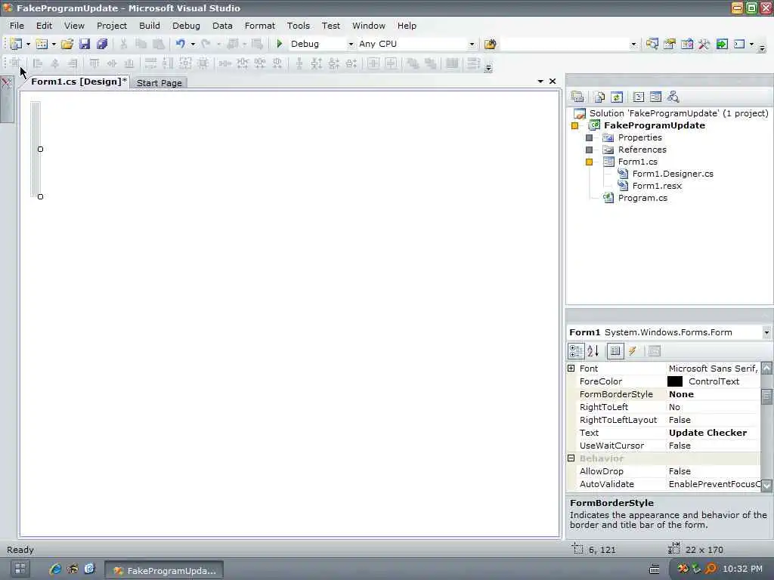The width and height of the screenshot is (774, 580).
Task: Open the Form1 object selector dropdown
Action: pos(766,332)
